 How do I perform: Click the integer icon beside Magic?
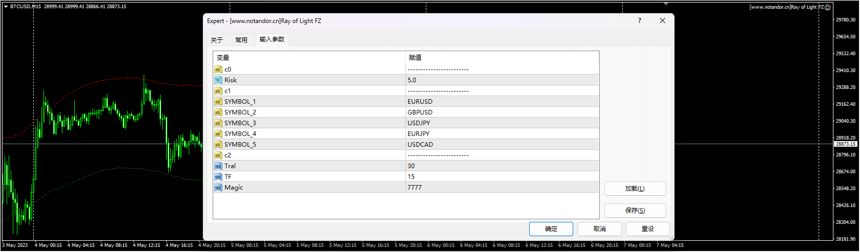tap(218, 188)
